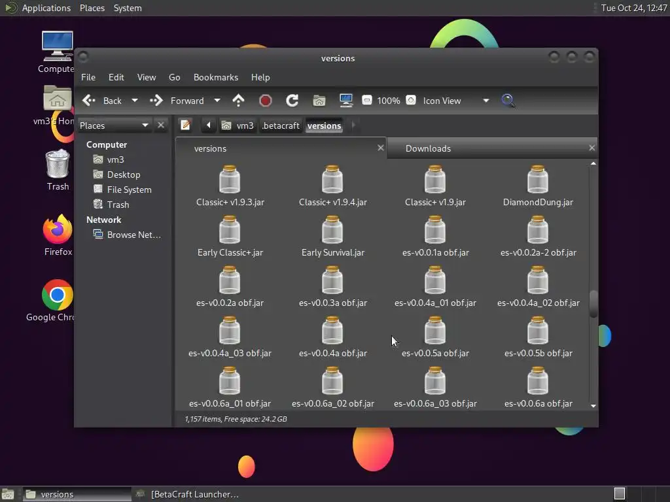Click the Up (parent folder) arrow icon

(238, 101)
